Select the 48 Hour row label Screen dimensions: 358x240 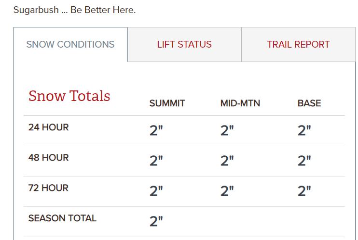click(x=49, y=158)
